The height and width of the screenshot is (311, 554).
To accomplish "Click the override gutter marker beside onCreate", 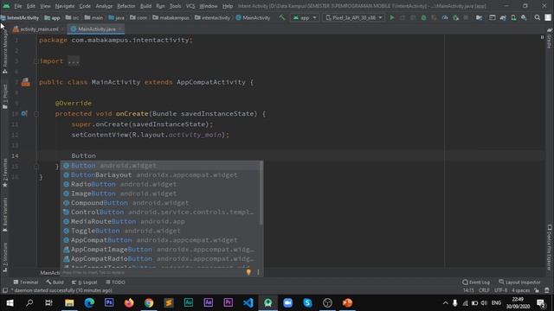I will click(x=23, y=113).
